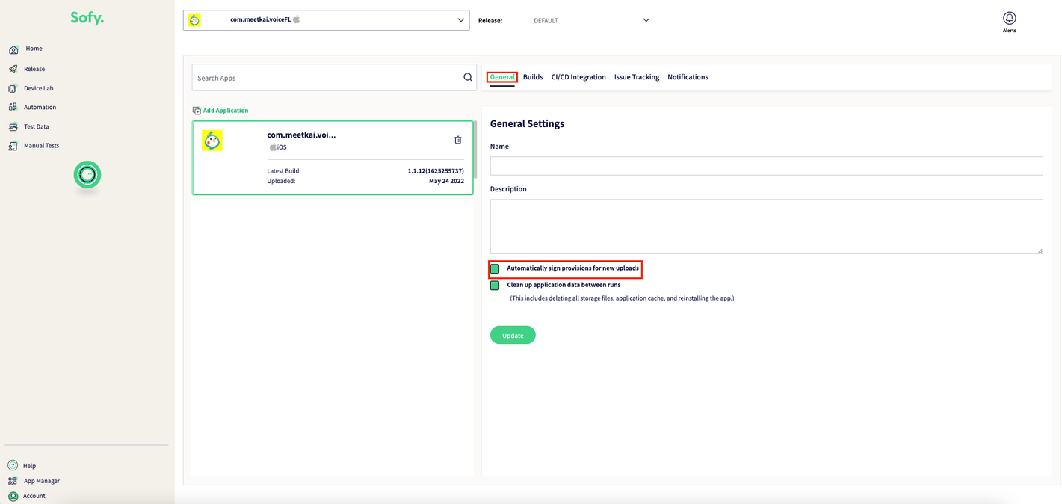Click the Device Lab icon
Viewport: 1062px width, 504px height.
[13, 88]
